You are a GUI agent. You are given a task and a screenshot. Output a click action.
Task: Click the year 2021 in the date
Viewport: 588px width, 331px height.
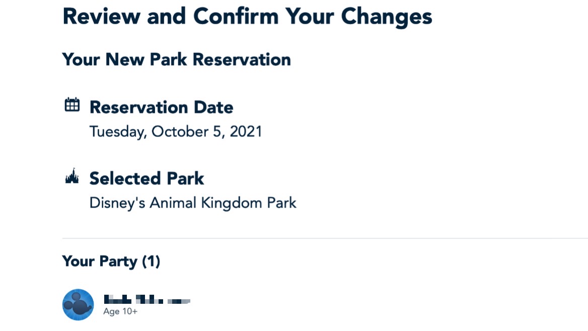coord(246,132)
